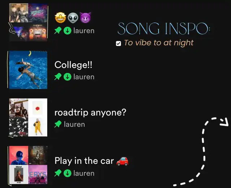Click the purple devil emoji
Screen dimensions: 231x188
85,18
